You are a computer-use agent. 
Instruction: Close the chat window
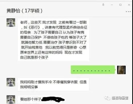point(129,5)
